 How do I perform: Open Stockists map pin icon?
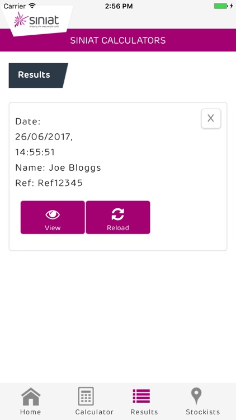point(196,396)
